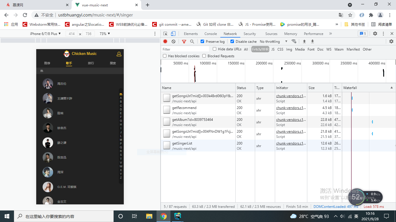Open the Sources tab

click(271, 34)
